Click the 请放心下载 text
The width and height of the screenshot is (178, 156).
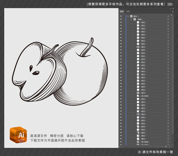75,136
